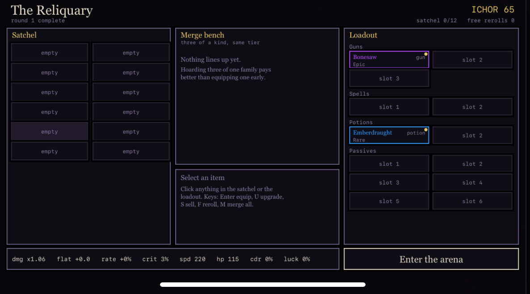Image resolution: width=530 pixels, height=294 pixels.
Task: Click the hp 115 stat
Action: [x=227, y=259]
